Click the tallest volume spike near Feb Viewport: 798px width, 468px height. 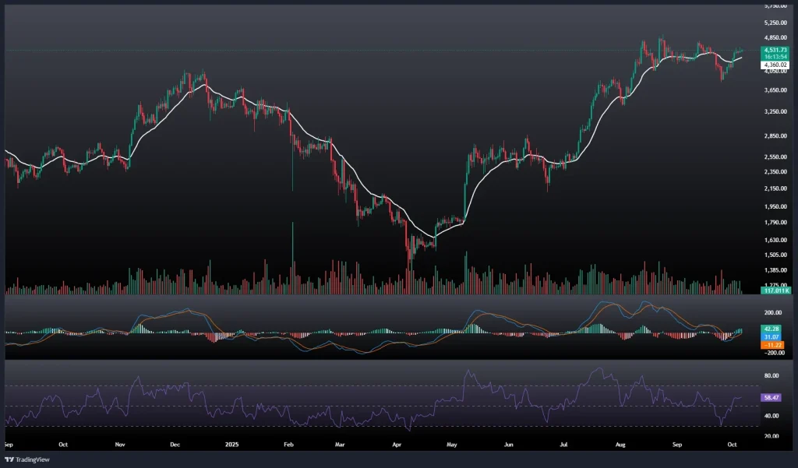[293, 257]
